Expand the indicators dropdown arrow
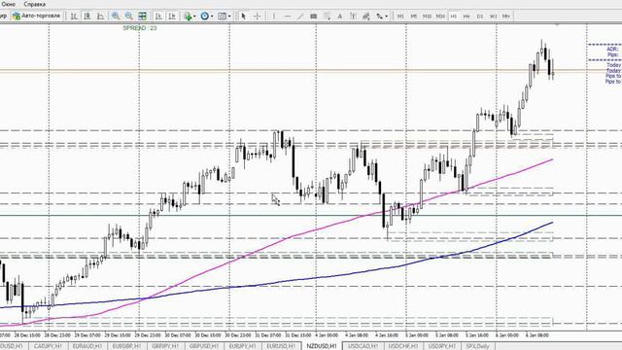622x350 pixels. 194,17
